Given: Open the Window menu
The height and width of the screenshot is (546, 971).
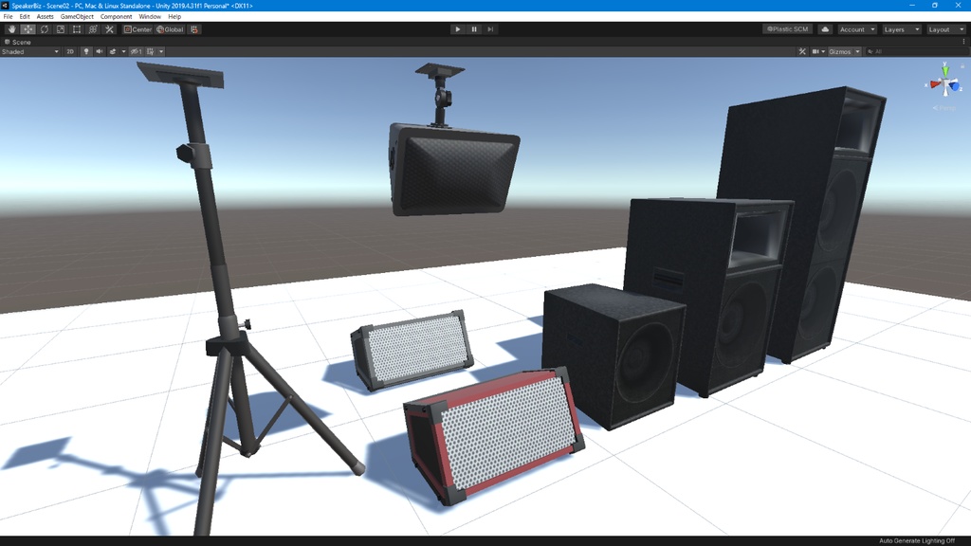Looking at the screenshot, I should tap(150, 17).
